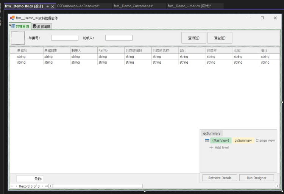Open the CSFramework...anResource document tab

click(78, 6)
